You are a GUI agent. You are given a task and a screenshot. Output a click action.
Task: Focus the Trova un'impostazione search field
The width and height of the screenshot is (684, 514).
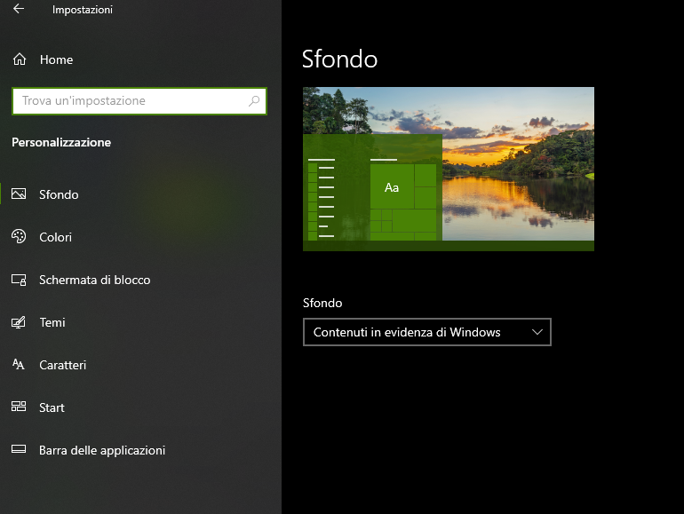click(139, 101)
